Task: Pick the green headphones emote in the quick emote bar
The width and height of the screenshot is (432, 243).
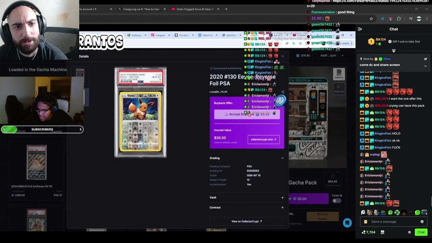Action: click(x=397, y=212)
